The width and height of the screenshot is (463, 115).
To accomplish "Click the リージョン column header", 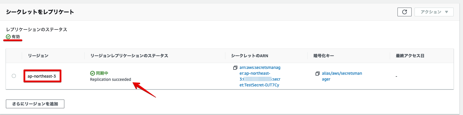I will coord(38,56).
